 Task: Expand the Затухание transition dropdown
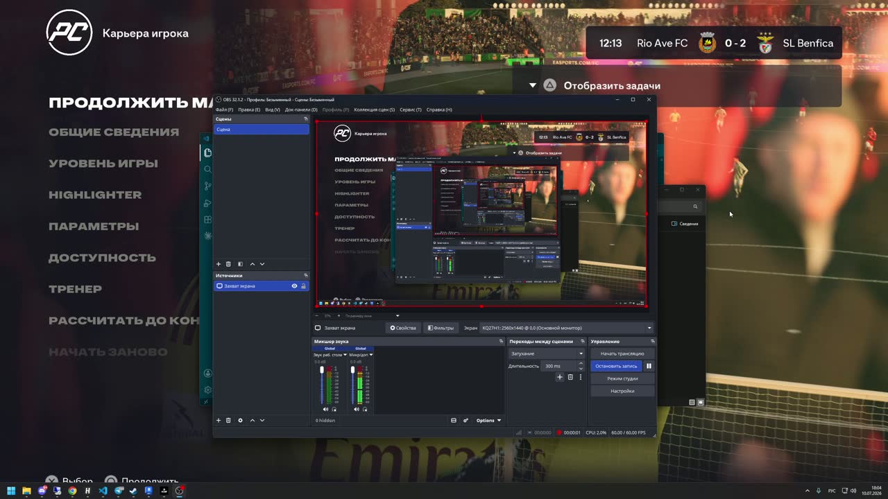(547, 353)
